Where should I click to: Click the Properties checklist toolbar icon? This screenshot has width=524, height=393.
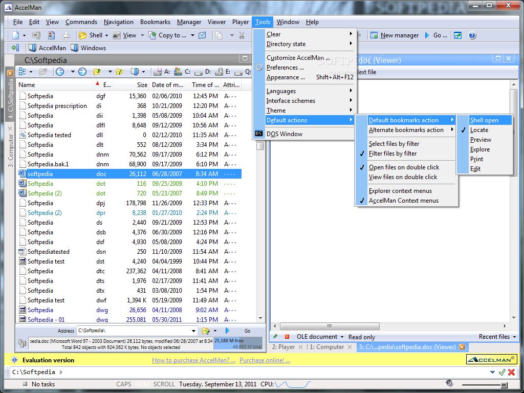[x=51, y=35]
